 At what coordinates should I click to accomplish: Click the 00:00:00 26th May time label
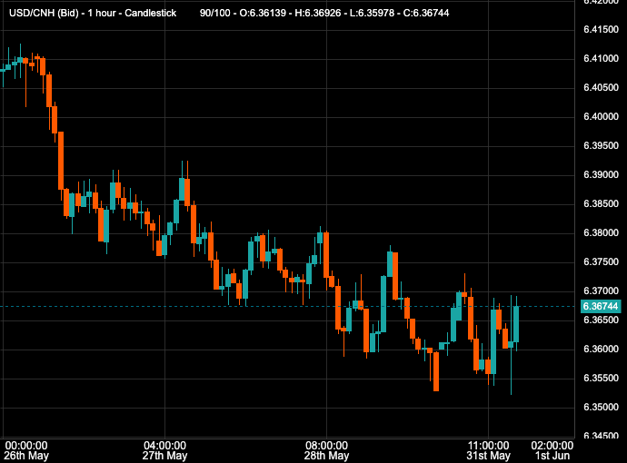[x=26, y=450]
